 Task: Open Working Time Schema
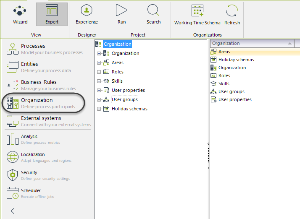(x=197, y=15)
